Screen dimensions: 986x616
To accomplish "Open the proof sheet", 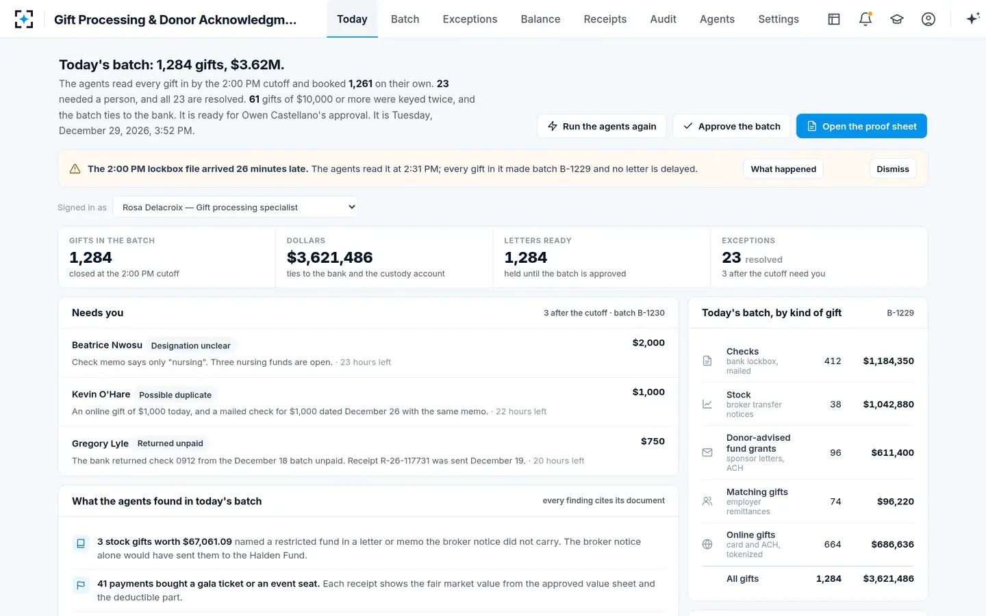I will 861,126.
